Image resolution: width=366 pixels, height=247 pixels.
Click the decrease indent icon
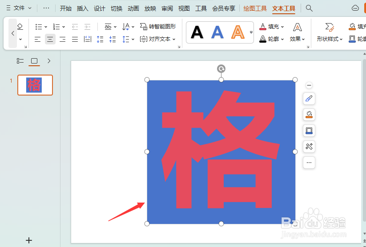[x=75, y=27]
